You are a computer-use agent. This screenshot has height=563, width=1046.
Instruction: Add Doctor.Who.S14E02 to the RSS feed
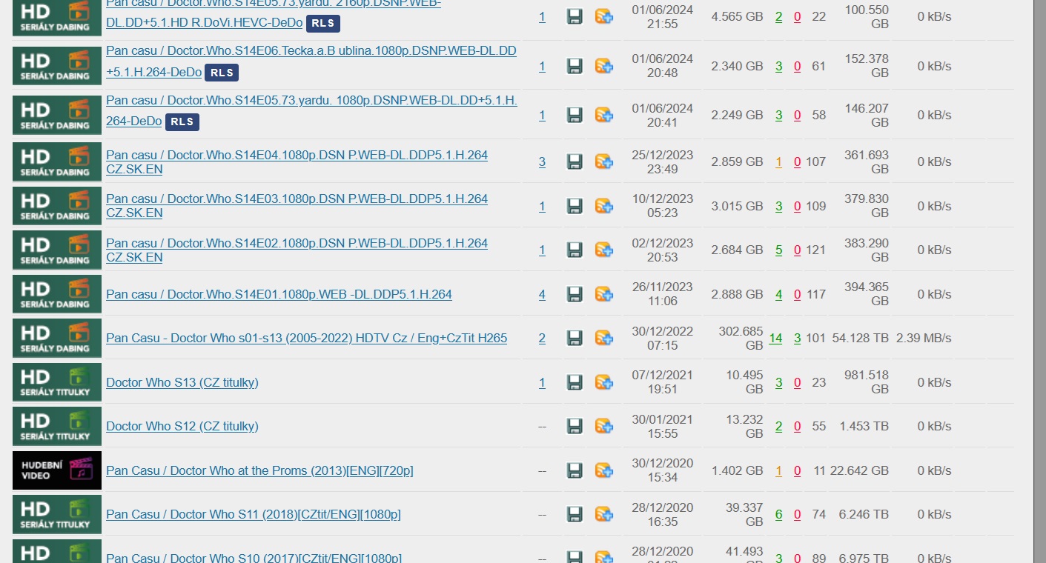click(604, 250)
